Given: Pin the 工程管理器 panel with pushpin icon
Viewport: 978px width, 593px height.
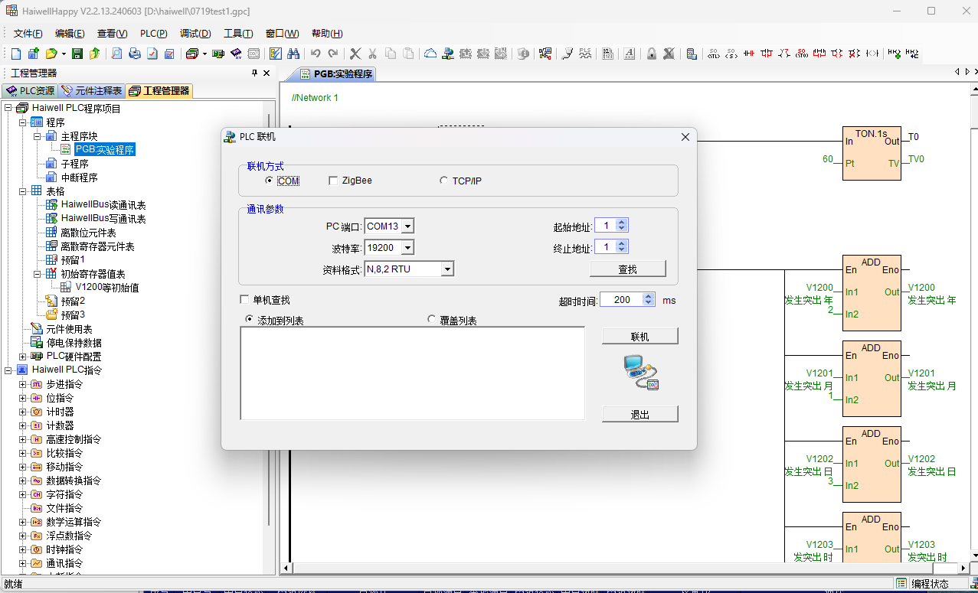Looking at the screenshot, I should coord(255,73).
